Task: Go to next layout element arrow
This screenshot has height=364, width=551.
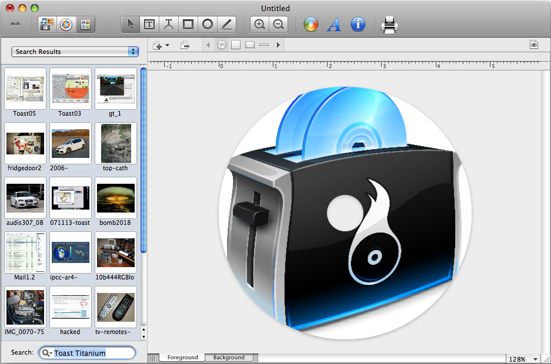Action: point(278,45)
